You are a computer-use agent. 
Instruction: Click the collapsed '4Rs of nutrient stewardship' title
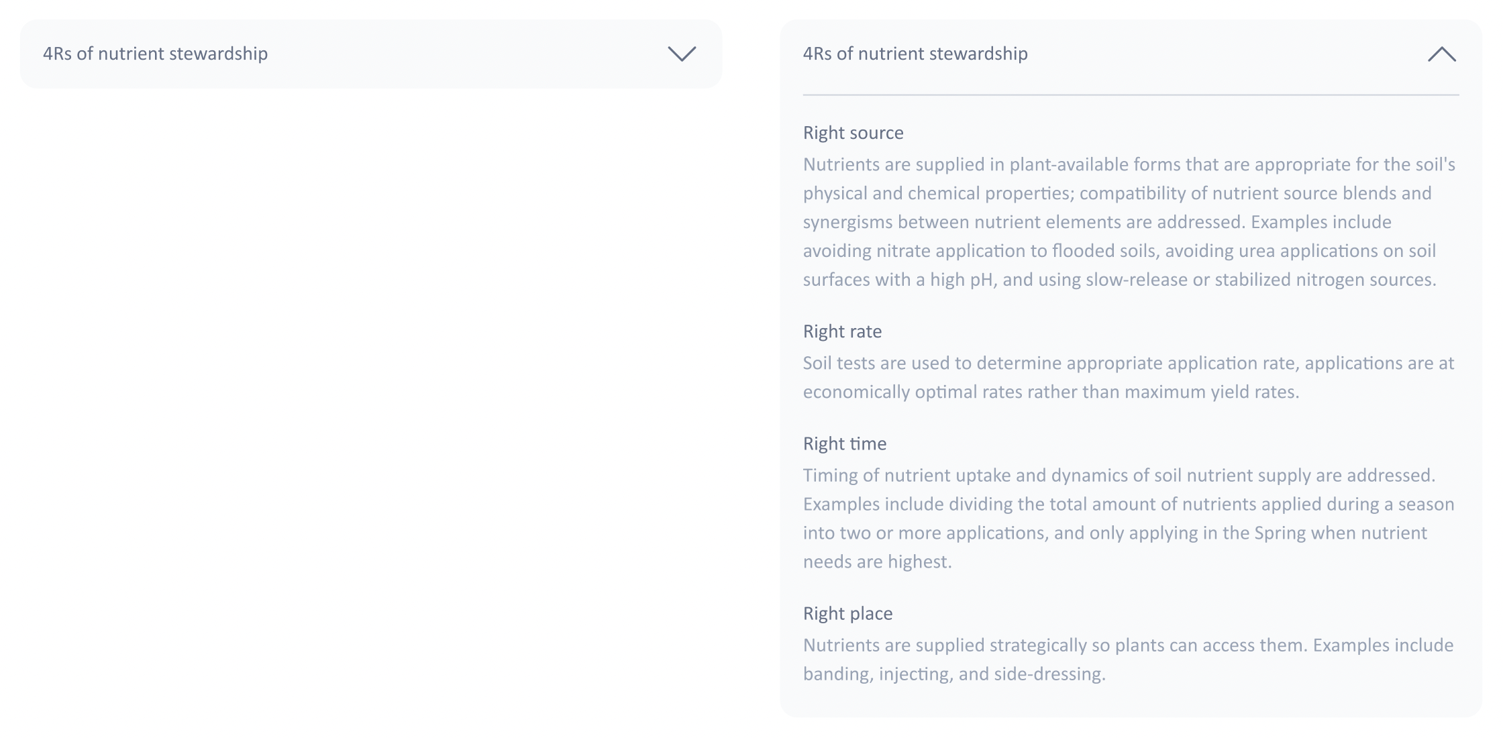click(x=155, y=54)
